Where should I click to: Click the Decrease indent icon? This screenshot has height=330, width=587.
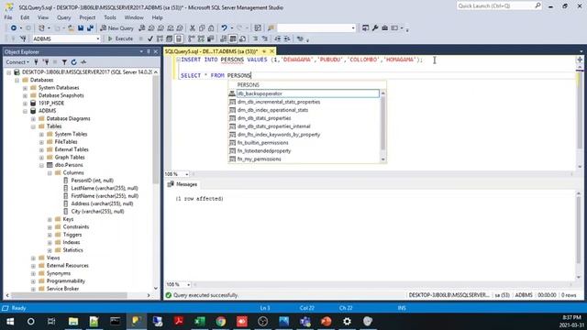tap(277, 38)
